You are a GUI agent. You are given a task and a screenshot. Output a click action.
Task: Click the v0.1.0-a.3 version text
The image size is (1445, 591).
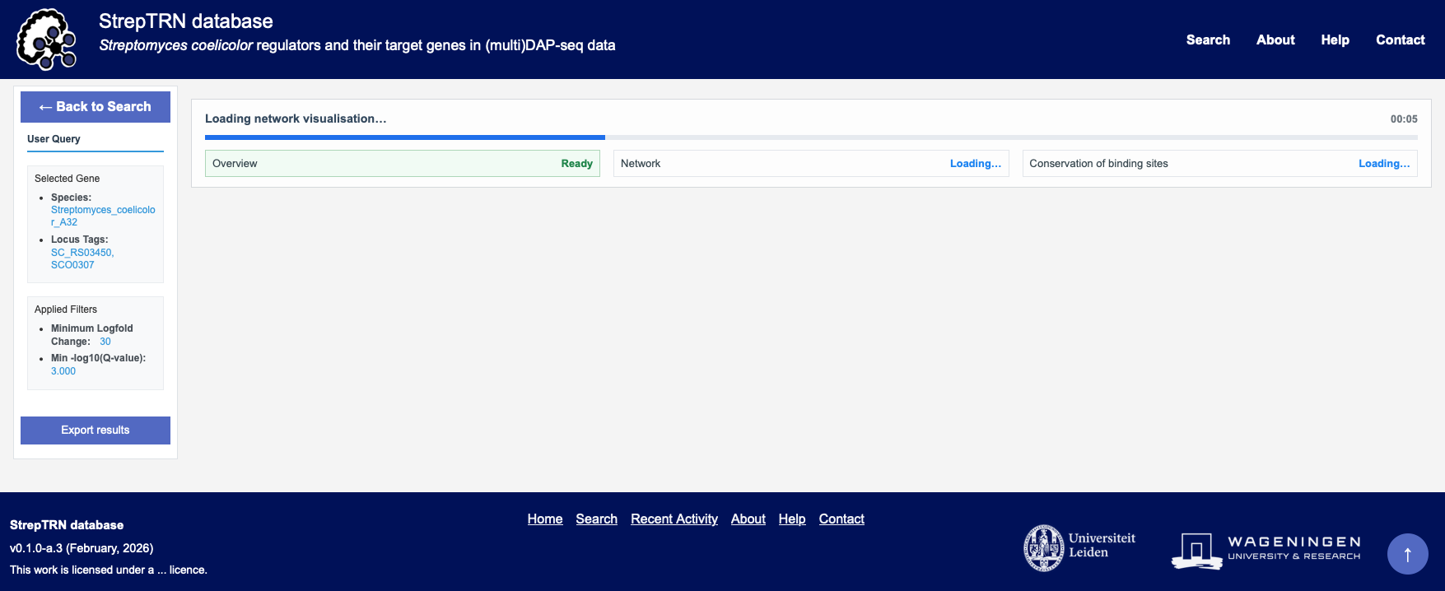(x=82, y=548)
